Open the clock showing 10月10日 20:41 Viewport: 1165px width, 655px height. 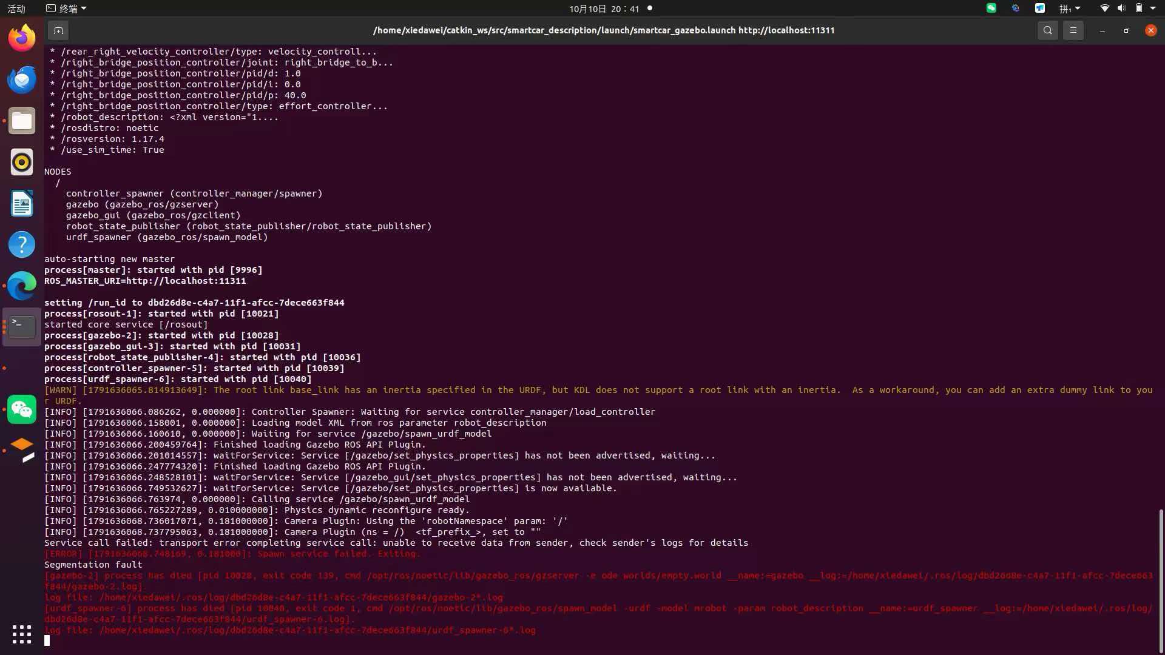pyautogui.click(x=604, y=8)
